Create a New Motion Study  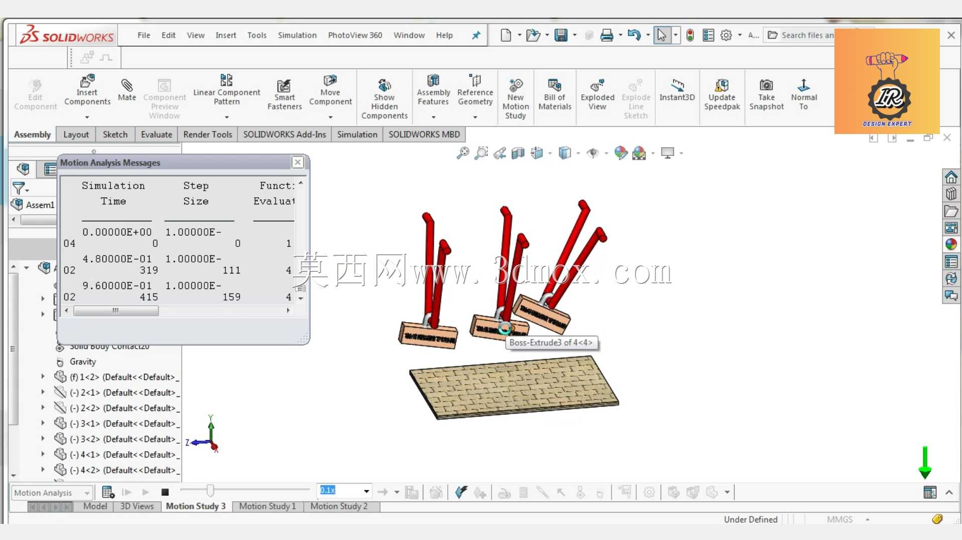click(x=515, y=99)
